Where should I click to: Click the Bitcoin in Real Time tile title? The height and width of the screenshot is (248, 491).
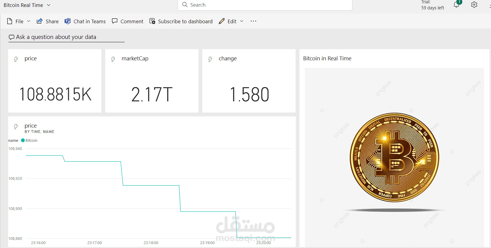click(327, 58)
